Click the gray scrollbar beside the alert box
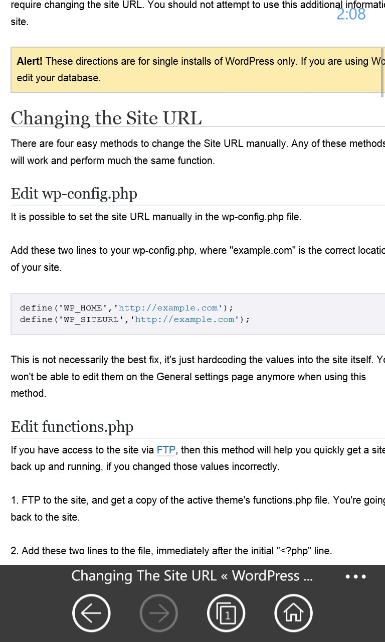Image resolution: width=385 pixels, height=642 pixels. 382,73
